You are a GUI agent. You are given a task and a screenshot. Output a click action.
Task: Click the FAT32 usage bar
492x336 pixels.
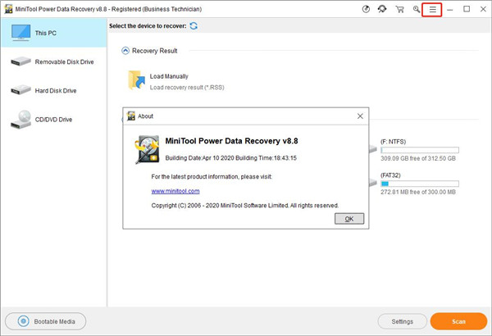(420, 184)
